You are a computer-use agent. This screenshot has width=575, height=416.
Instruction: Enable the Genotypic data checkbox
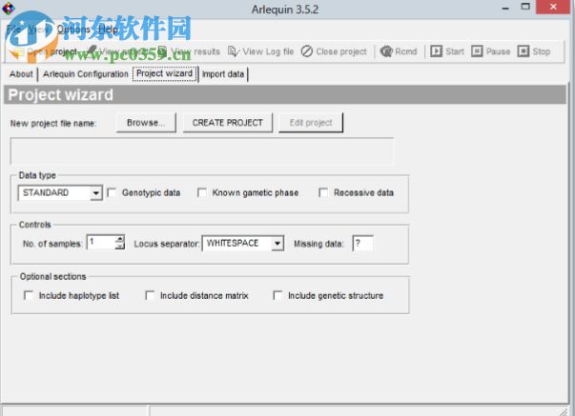pyautogui.click(x=112, y=192)
